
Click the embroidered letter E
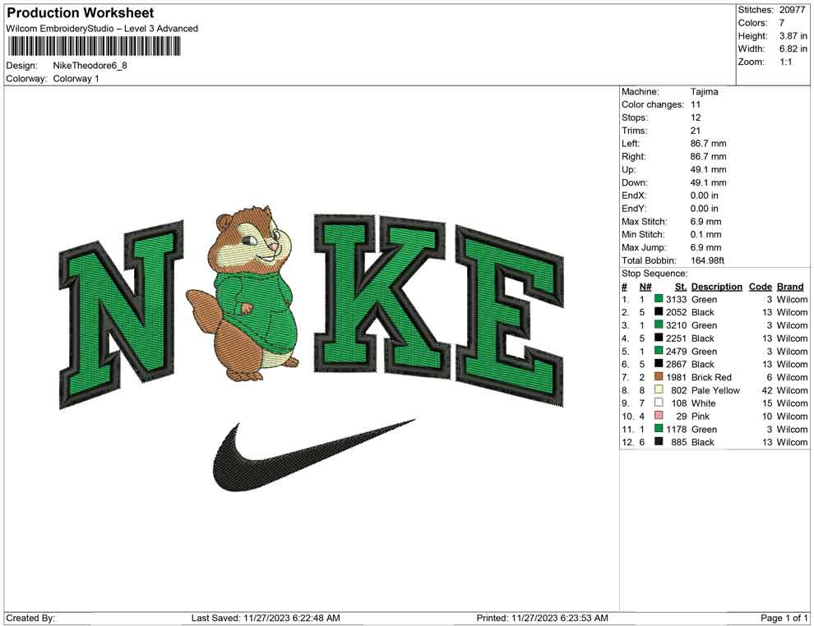click(510, 315)
